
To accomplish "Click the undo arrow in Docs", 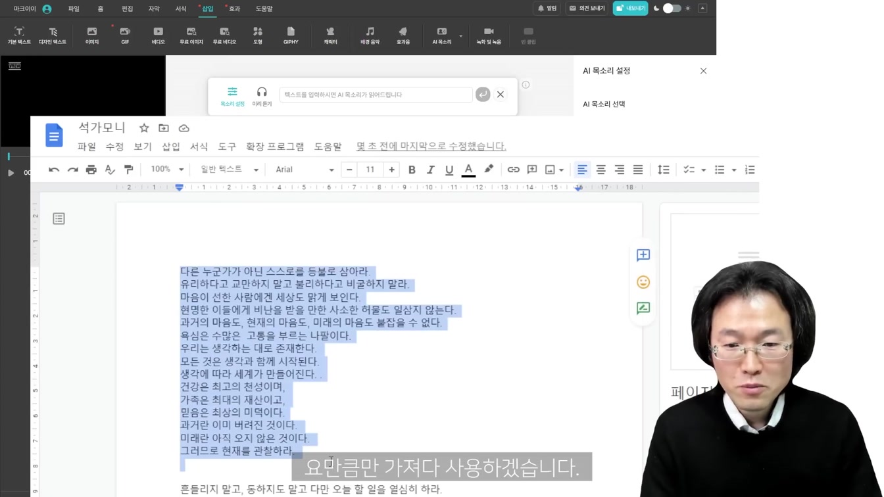I will pos(54,170).
